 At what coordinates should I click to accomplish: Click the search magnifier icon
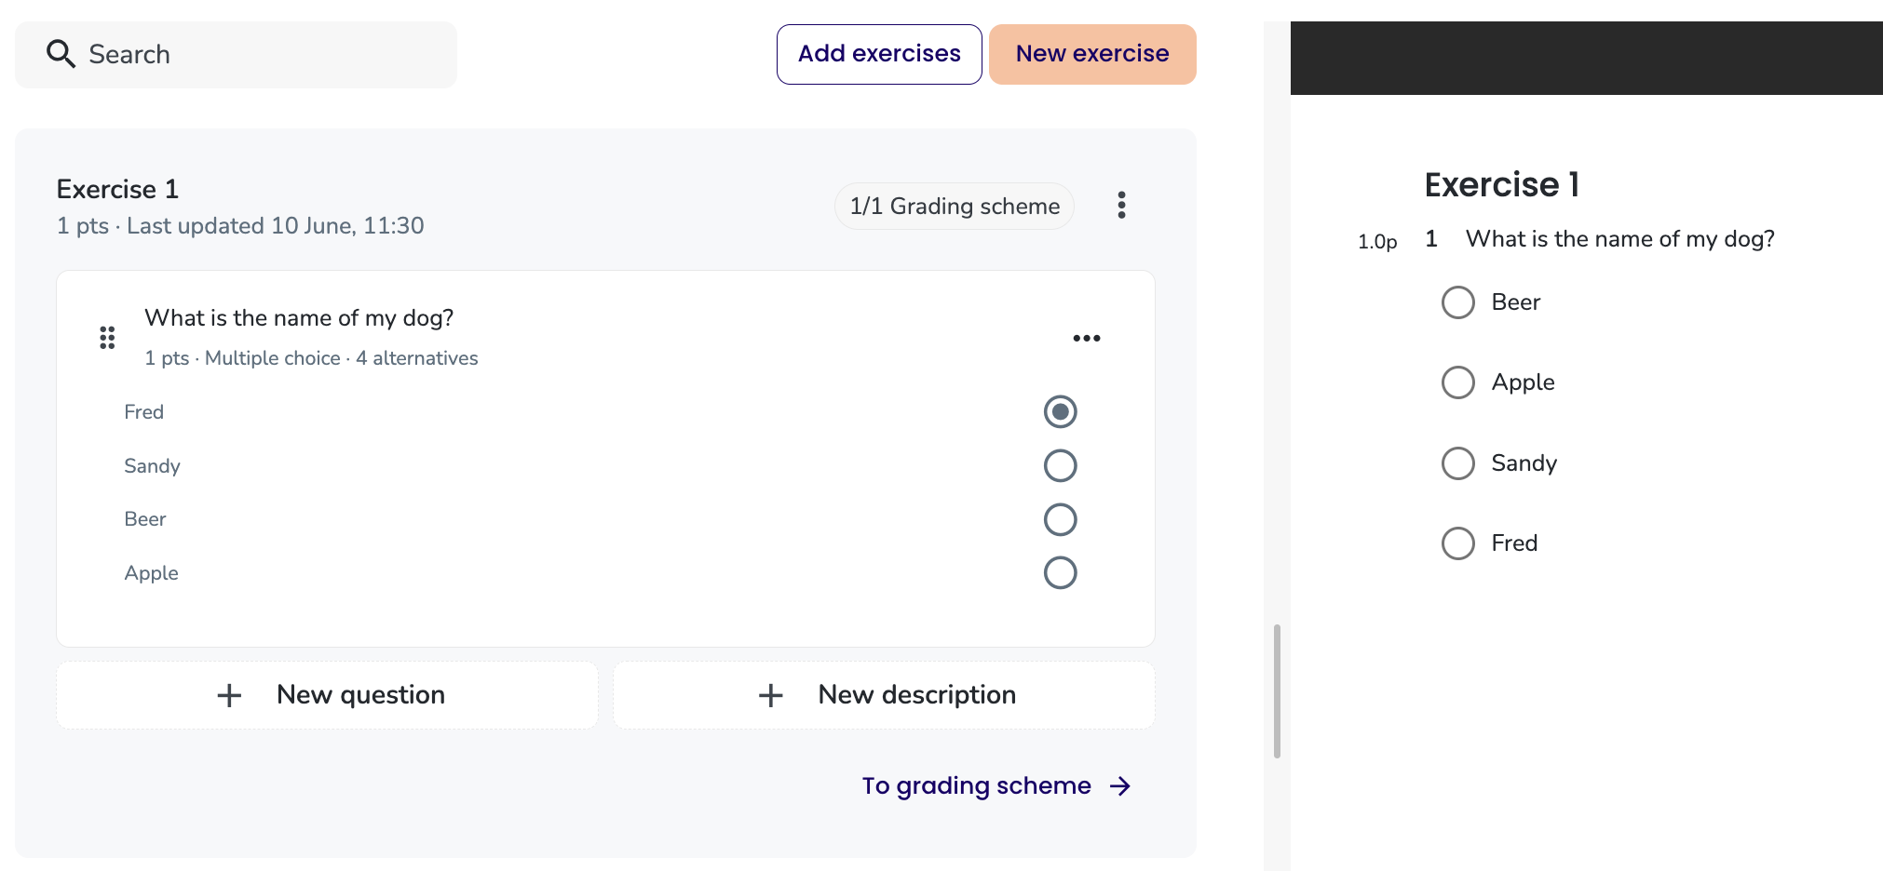tap(61, 54)
